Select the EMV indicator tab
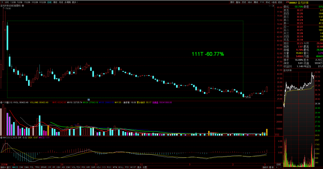The width and height of the screenshot is (323, 169). (x=68, y=167)
